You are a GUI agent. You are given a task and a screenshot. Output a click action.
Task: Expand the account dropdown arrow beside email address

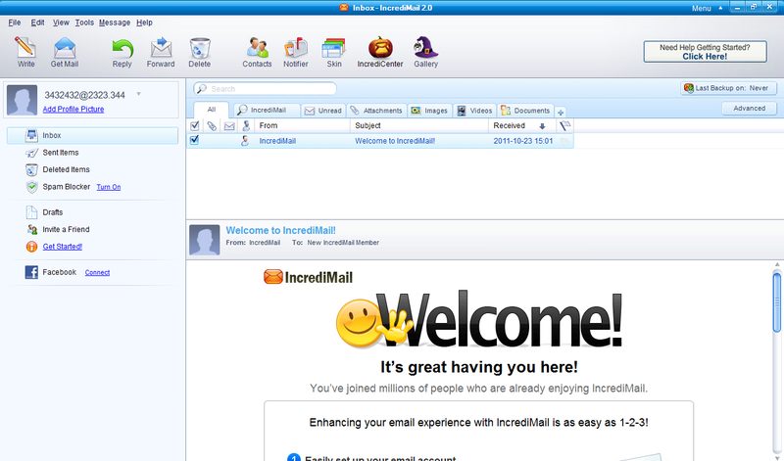tap(138, 94)
